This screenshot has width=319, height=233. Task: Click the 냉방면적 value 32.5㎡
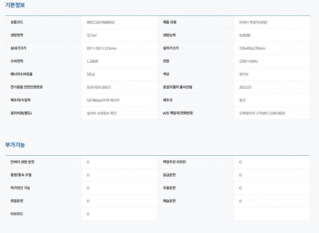point(92,35)
